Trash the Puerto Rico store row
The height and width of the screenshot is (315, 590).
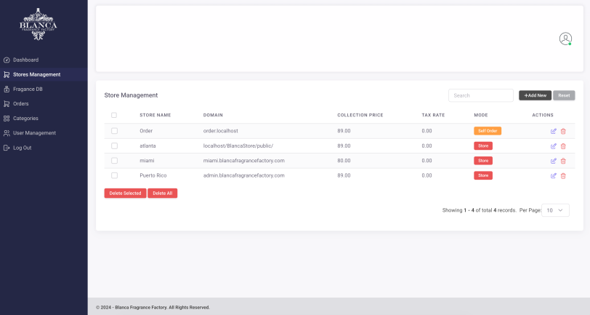[563, 175]
